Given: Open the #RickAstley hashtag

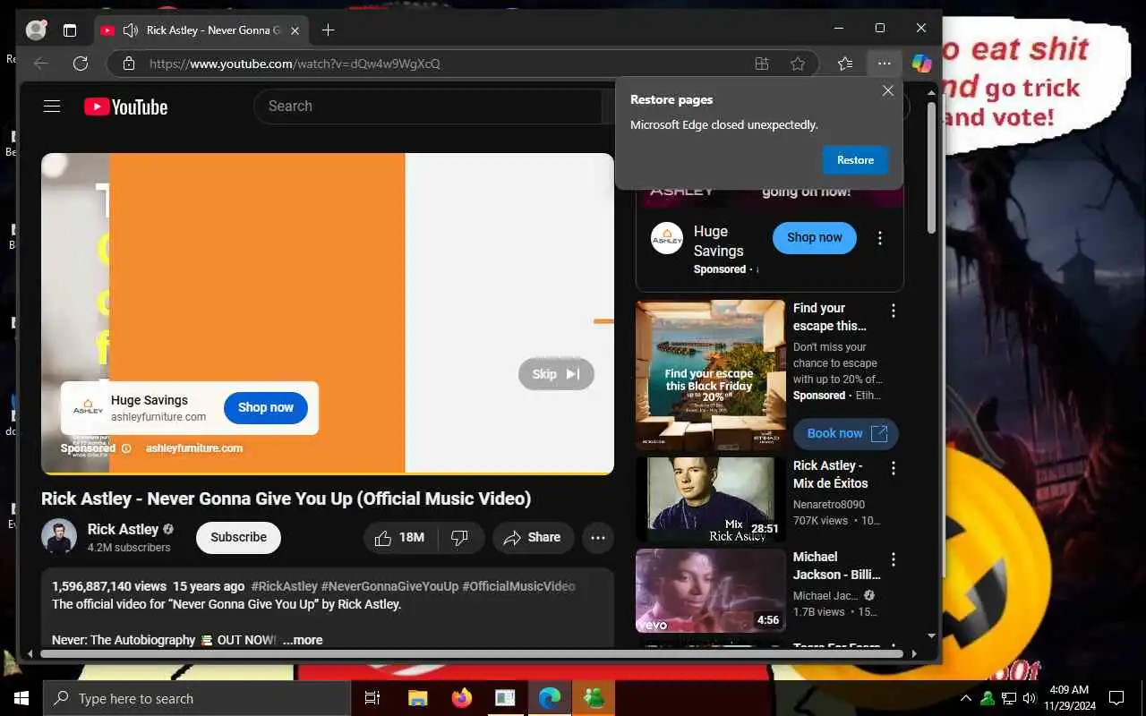Looking at the screenshot, I should click(285, 586).
